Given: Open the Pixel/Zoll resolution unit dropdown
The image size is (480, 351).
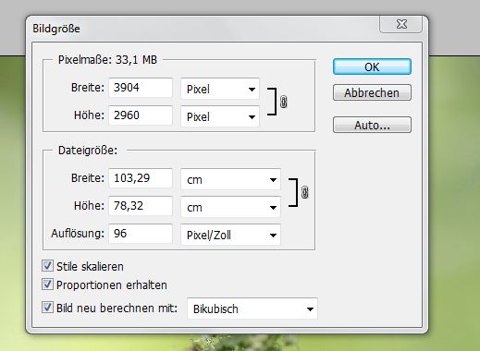Looking at the screenshot, I should (230, 235).
